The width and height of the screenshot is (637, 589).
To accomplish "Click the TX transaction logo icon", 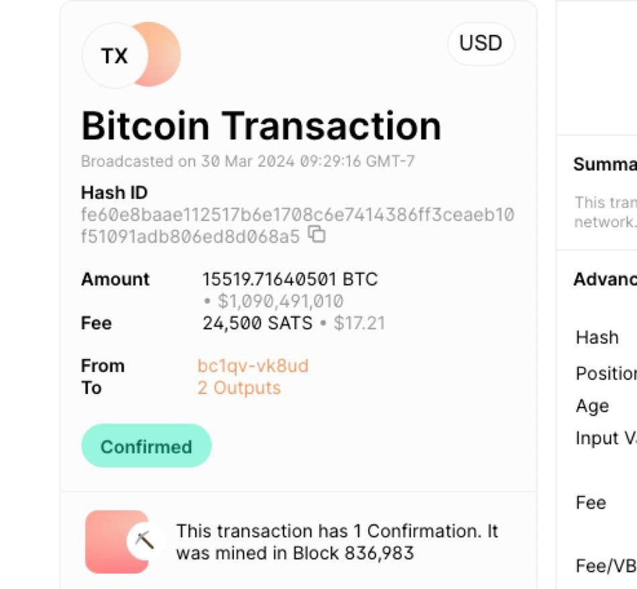I will (115, 56).
